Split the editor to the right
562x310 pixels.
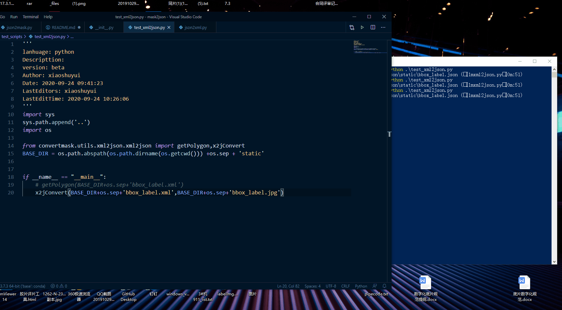pyautogui.click(x=373, y=27)
